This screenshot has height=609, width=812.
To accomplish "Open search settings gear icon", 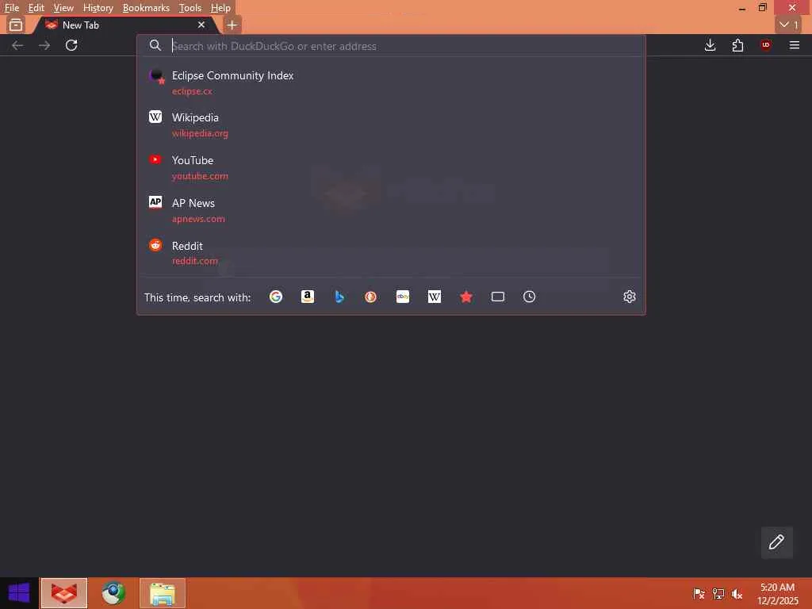I will click(629, 297).
